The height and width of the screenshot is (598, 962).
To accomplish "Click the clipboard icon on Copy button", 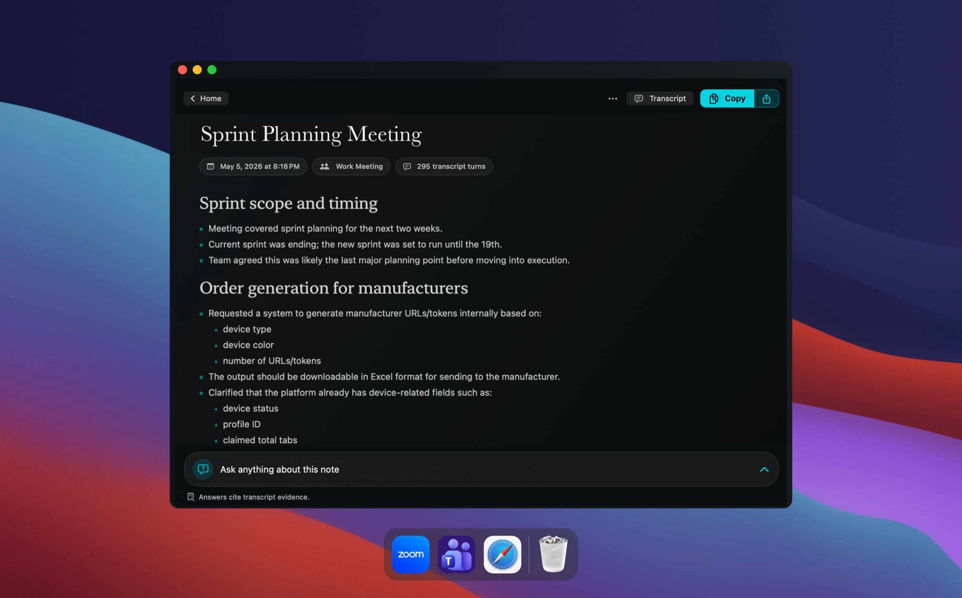I will coord(713,98).
